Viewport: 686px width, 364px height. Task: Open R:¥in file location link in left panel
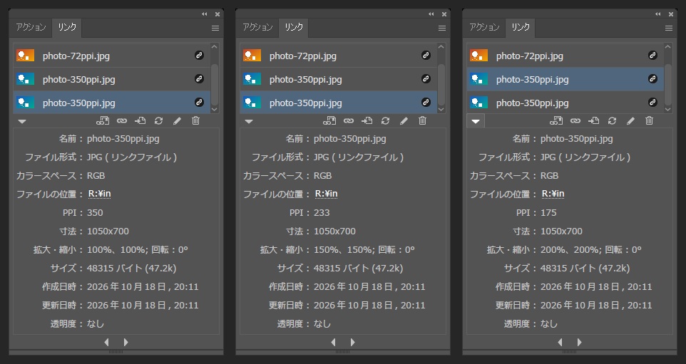[x=99, y=194]
